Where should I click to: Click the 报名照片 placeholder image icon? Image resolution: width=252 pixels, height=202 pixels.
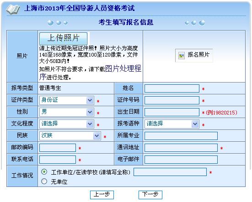pyautogui.click(x=182, y=56)
